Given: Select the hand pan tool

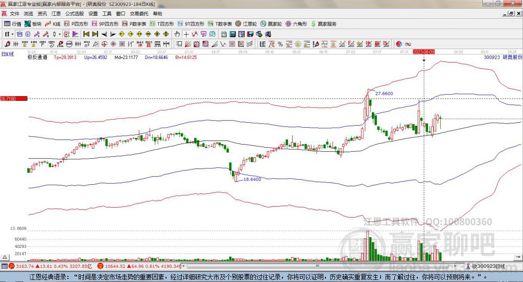Looking at the screenshot, I should (x=177, y=34).
